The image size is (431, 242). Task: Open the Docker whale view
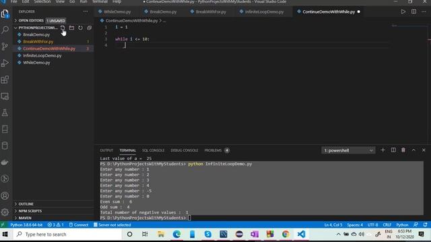[5, 162]
